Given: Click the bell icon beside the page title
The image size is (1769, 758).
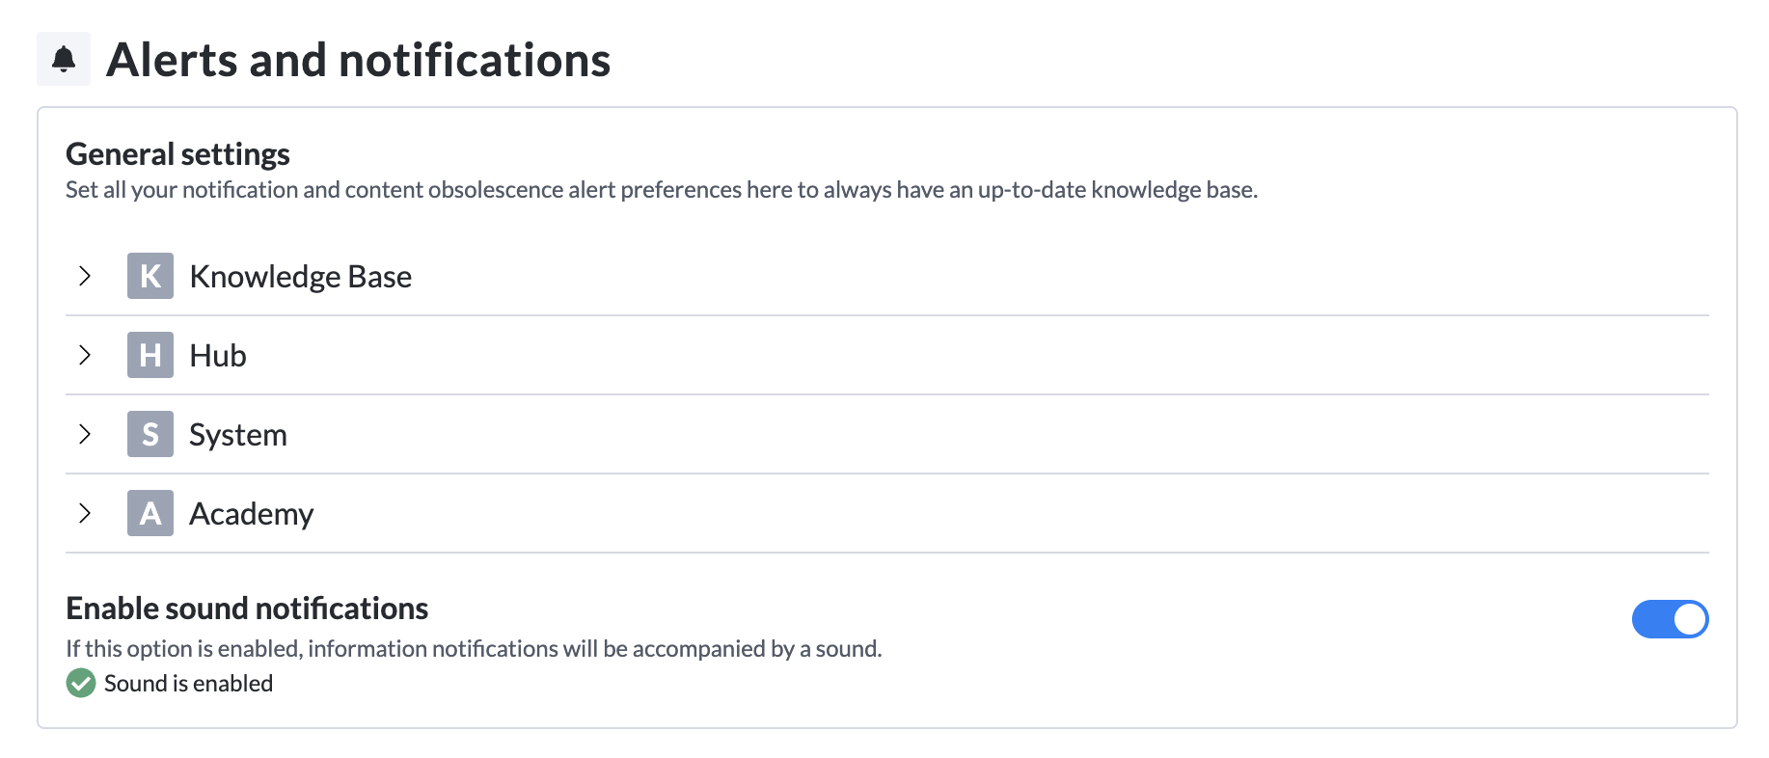Looking at the screenshot, I should (64, 59).
